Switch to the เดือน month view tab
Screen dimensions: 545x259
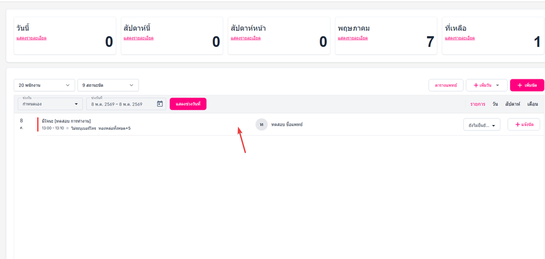click(533, 104)
